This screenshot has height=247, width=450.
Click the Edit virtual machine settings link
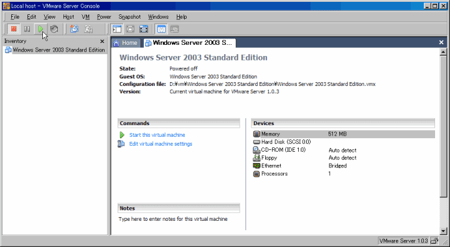tap(161, 144)
